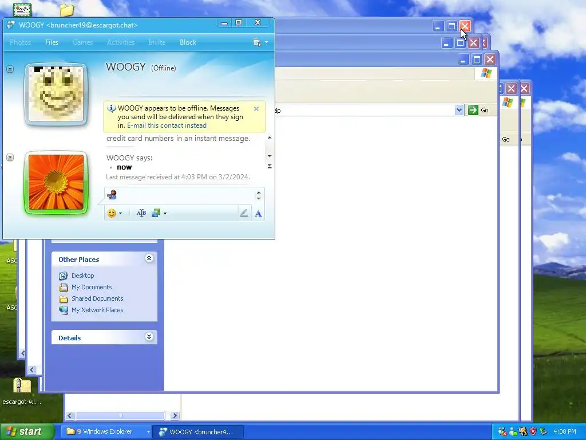Click the Shared Documents folder icon
The width and height of the screenshot is (586, 440).
pyautogui.click(x=64, y=299)
